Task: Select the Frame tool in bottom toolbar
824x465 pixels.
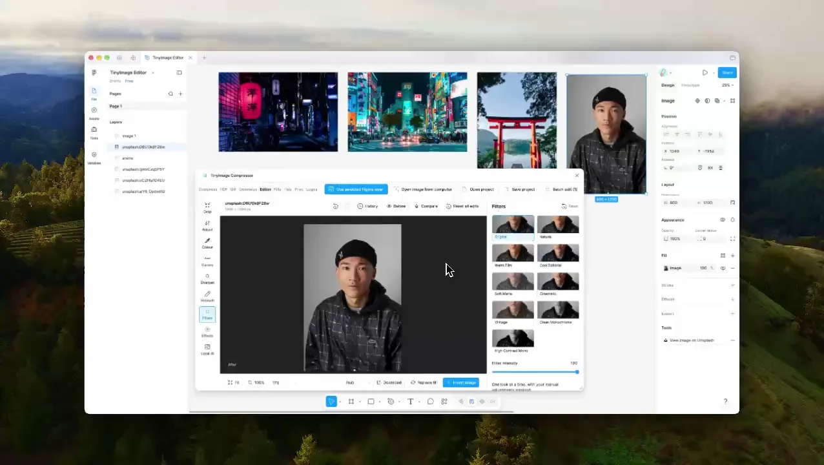Action: coord(351,402)
